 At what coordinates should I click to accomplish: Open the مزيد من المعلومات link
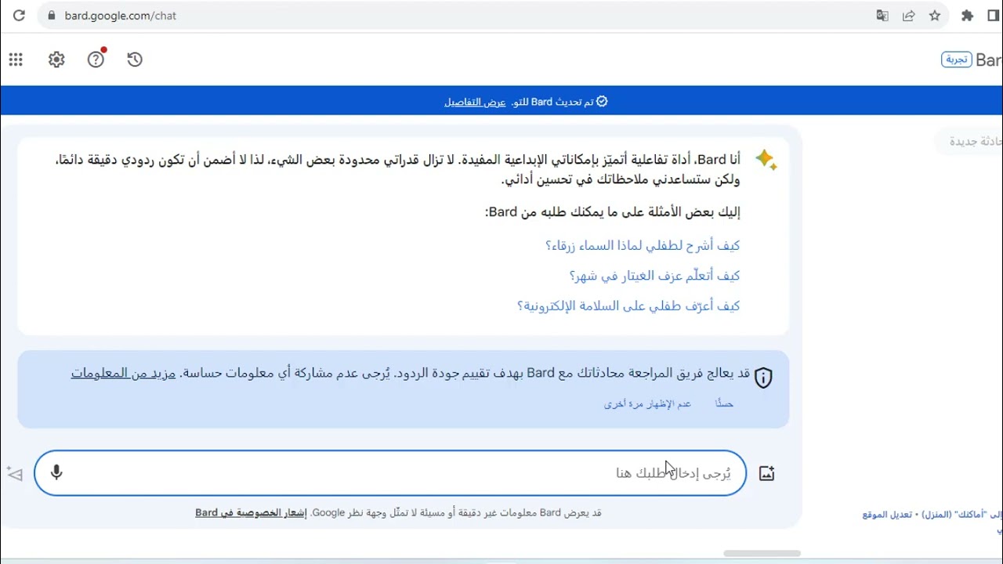coord(123,373)
